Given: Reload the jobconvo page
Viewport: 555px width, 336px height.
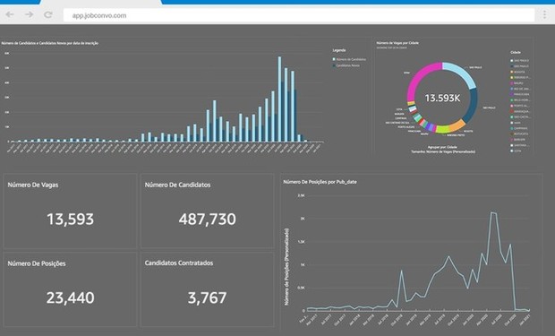Looking at the screenshot, I should (48, 14).
